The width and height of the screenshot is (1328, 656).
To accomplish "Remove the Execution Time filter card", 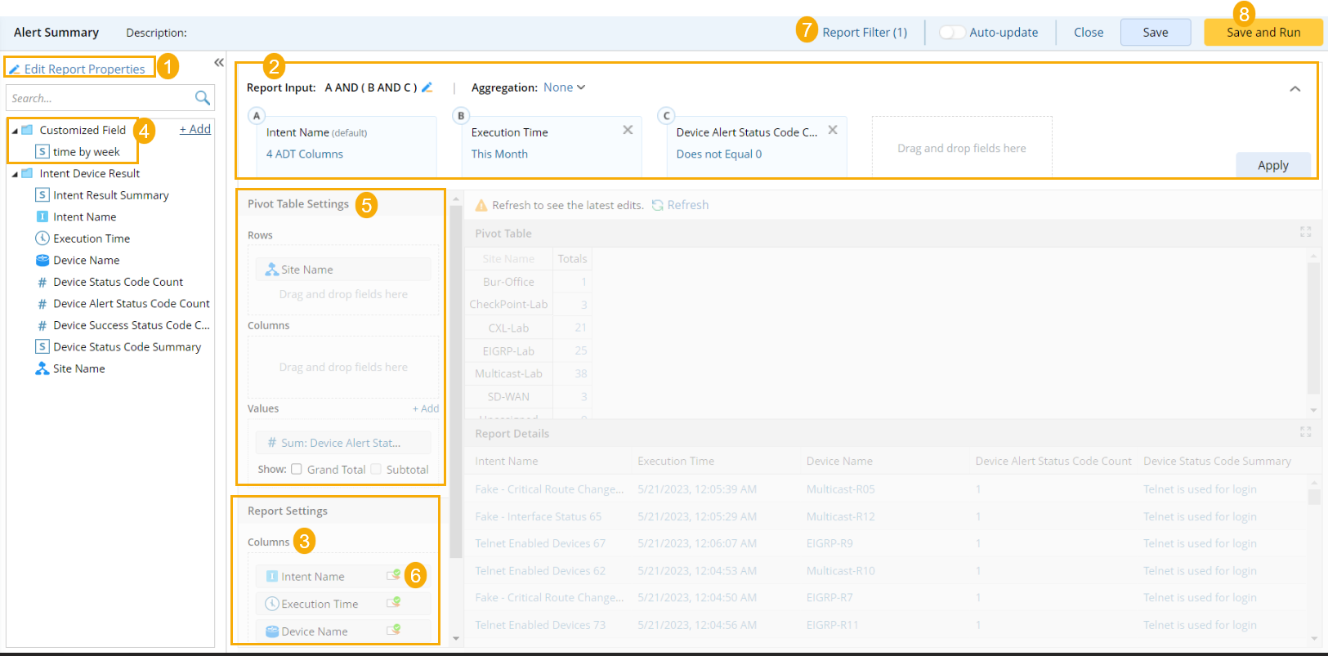I will [628, 130].
